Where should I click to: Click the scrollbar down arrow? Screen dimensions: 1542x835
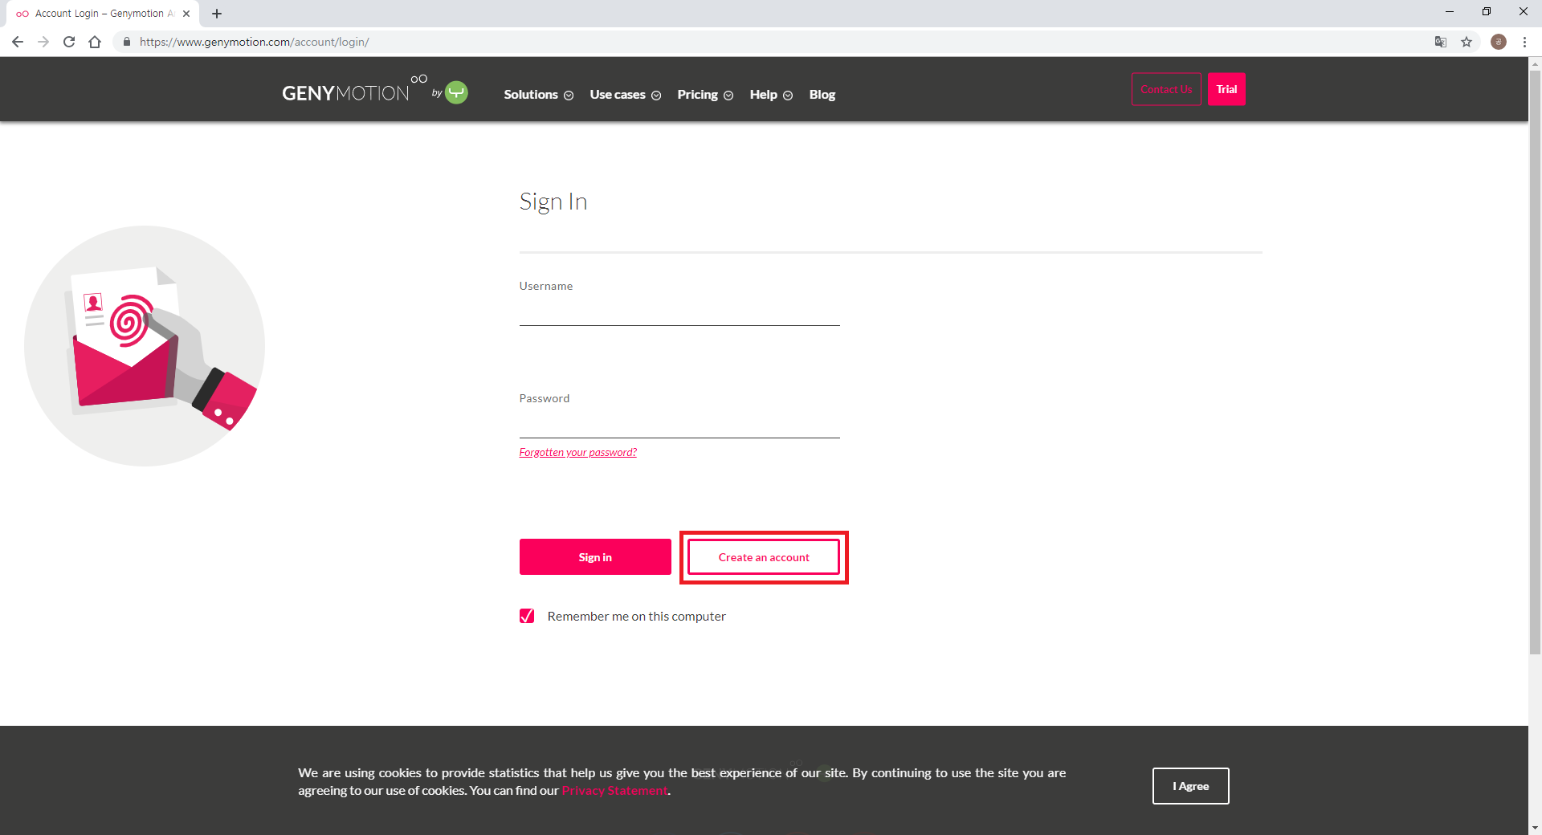[x=1535, y=828]
